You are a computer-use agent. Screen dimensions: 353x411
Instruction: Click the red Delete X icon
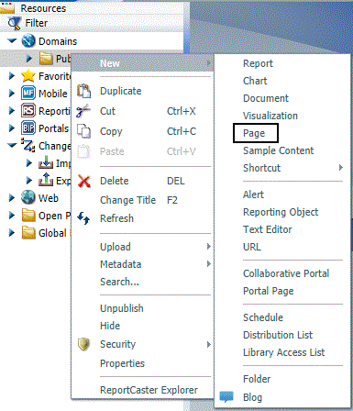[x=83, y=181]
